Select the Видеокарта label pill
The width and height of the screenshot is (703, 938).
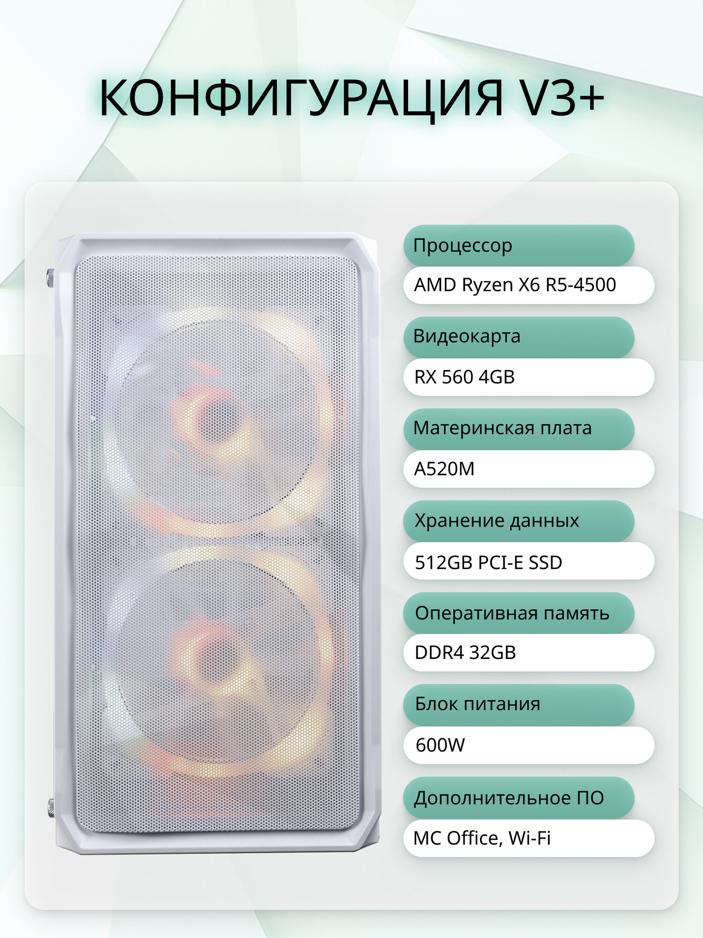(x=519, y=337)
